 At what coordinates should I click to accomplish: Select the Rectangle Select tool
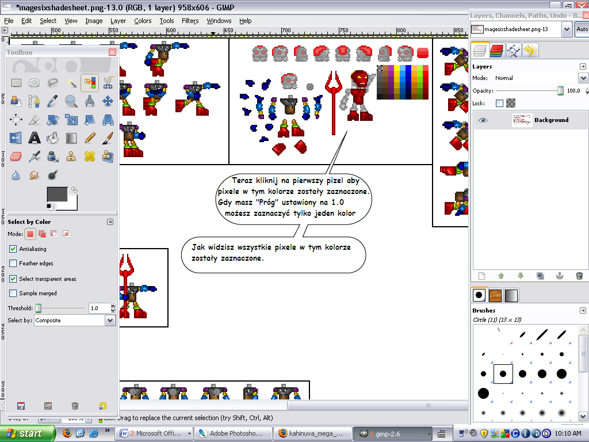(16, 82)
